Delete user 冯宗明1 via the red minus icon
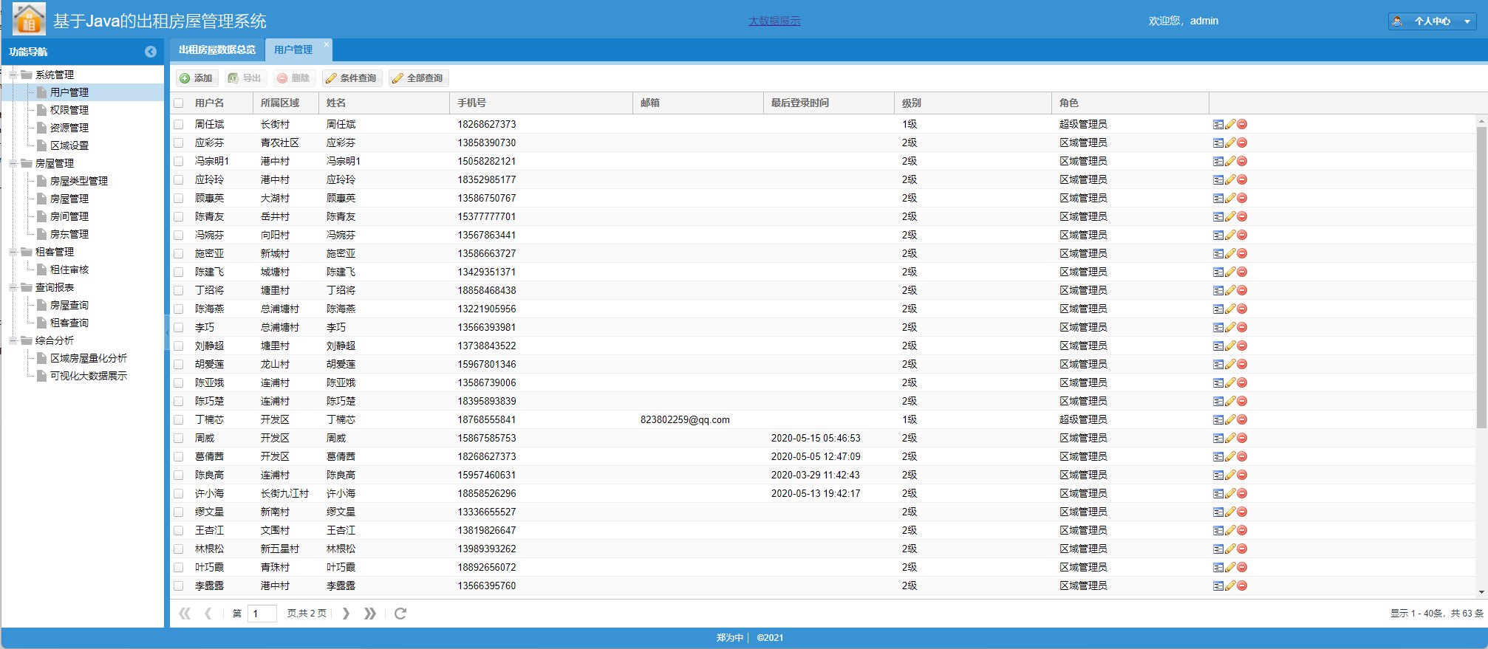1488x649 pixels. point(1242,161)
